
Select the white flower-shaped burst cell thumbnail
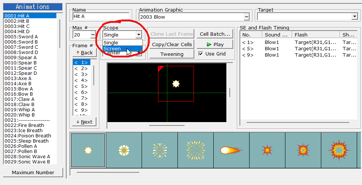coord(124,150)
